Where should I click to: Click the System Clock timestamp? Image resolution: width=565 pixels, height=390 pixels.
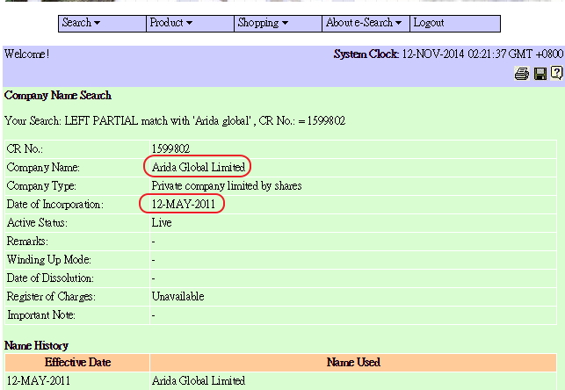pyautogui.click(x=481, y=54)
